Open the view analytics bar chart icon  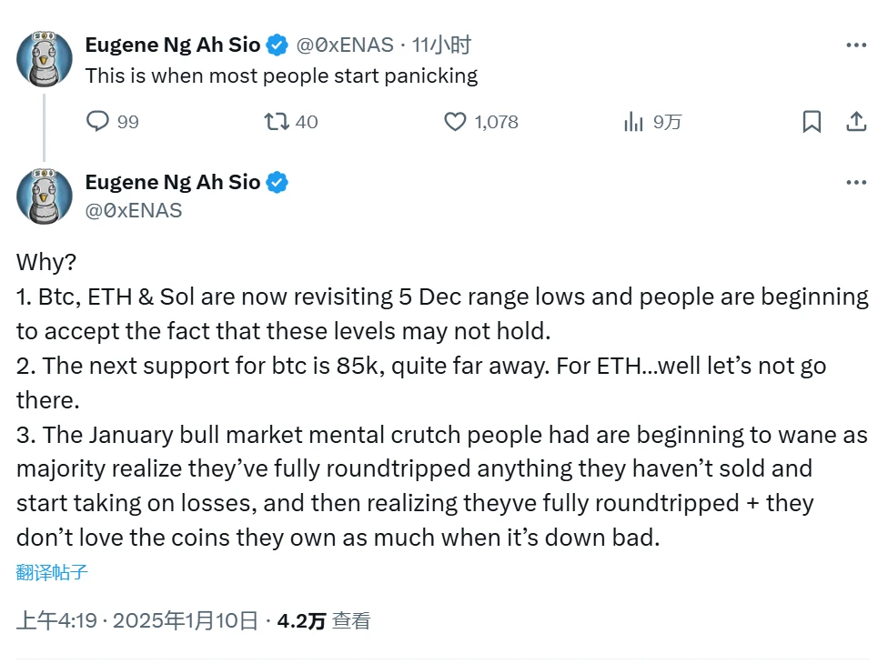pos(633,121)
